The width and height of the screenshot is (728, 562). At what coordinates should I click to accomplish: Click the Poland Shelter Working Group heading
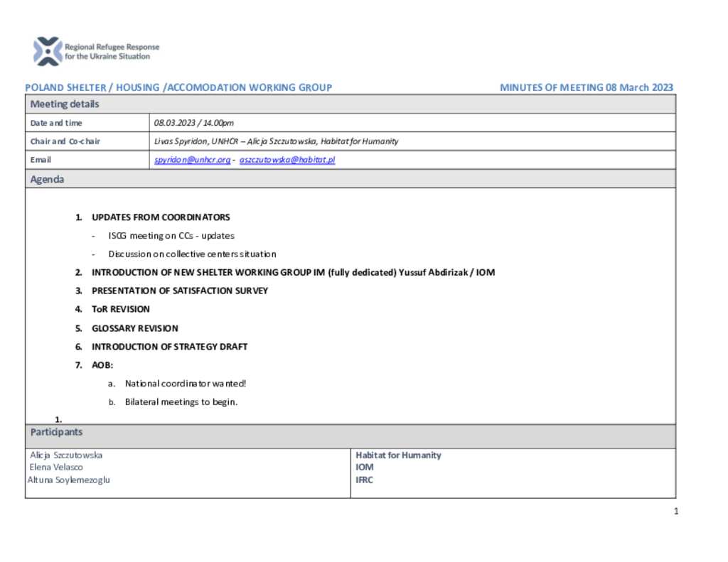(x=178, y=87)
